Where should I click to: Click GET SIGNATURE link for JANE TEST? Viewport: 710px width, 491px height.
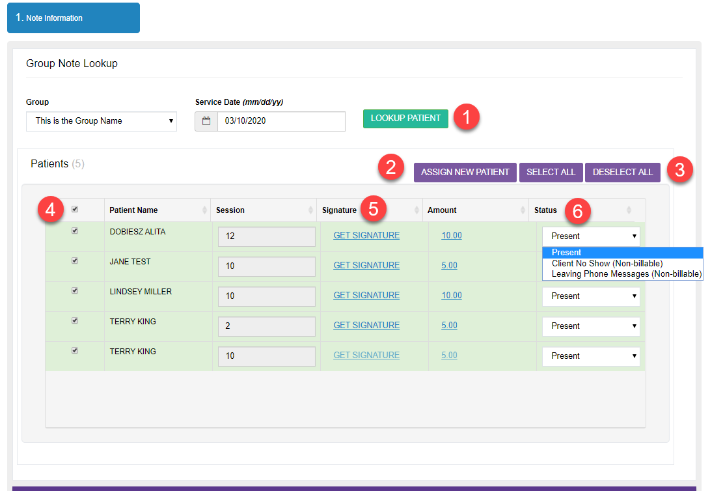(366, 266)
